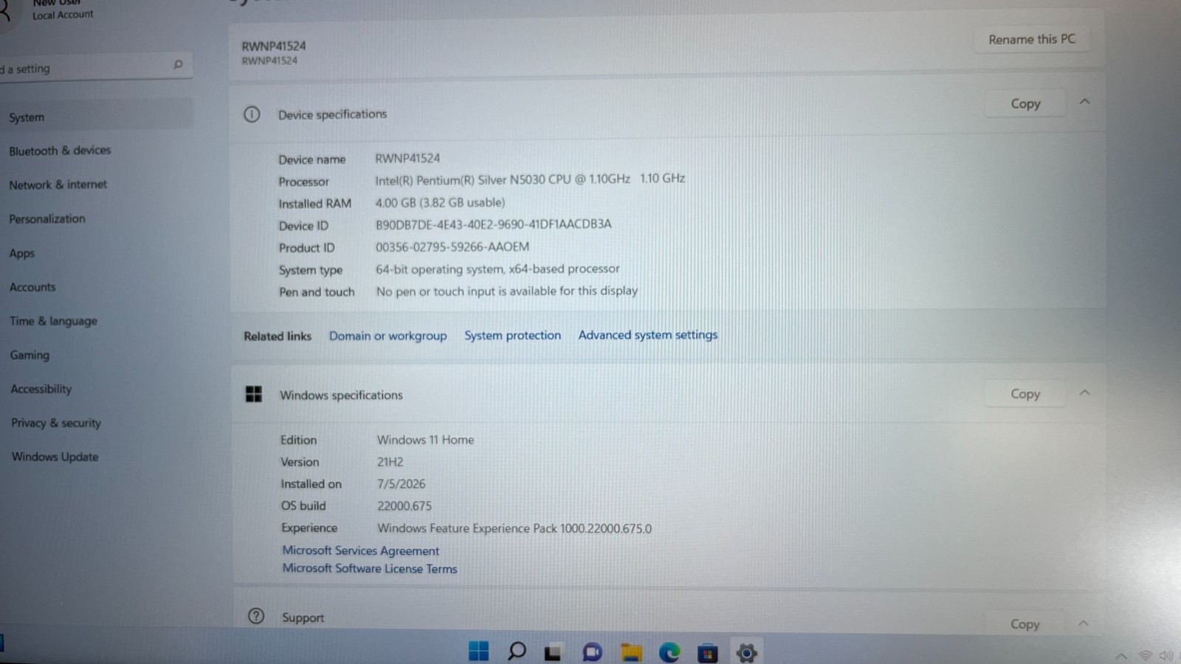Click the Rename this PC button

[1032, 39]
